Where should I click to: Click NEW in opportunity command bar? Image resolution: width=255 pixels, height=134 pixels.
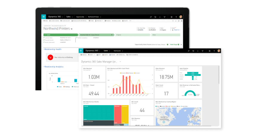[x=45, y=21]
